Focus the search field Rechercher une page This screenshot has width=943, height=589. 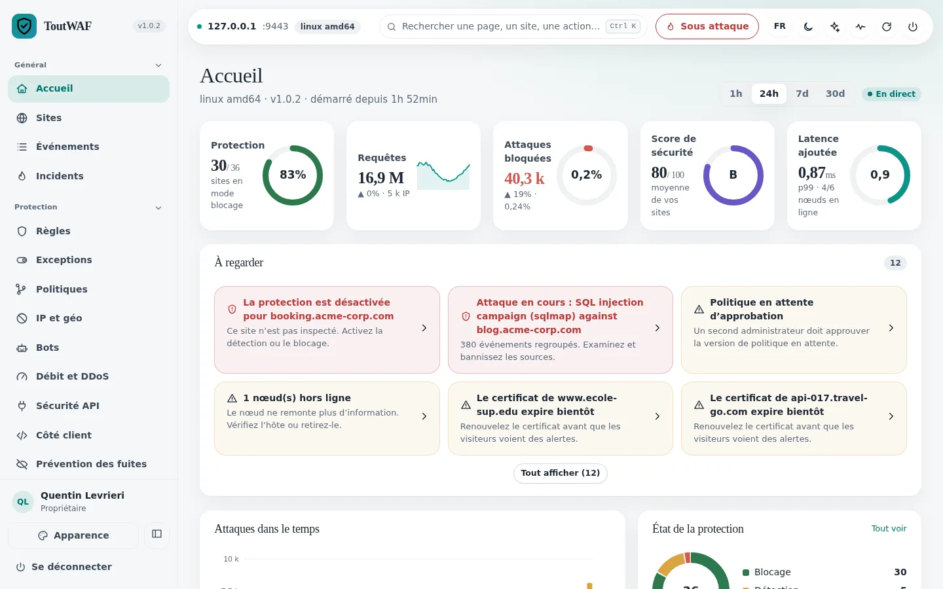[x=513, y=26]
